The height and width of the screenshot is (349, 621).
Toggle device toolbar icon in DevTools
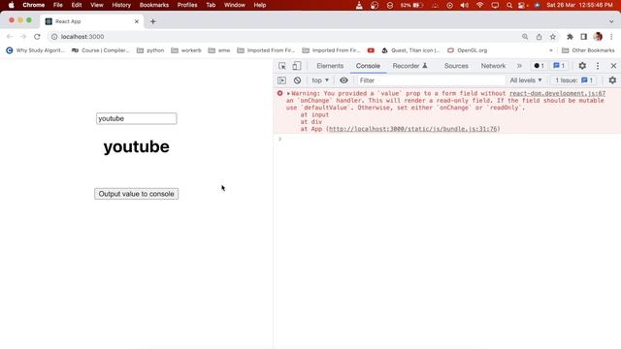(297, 66)
